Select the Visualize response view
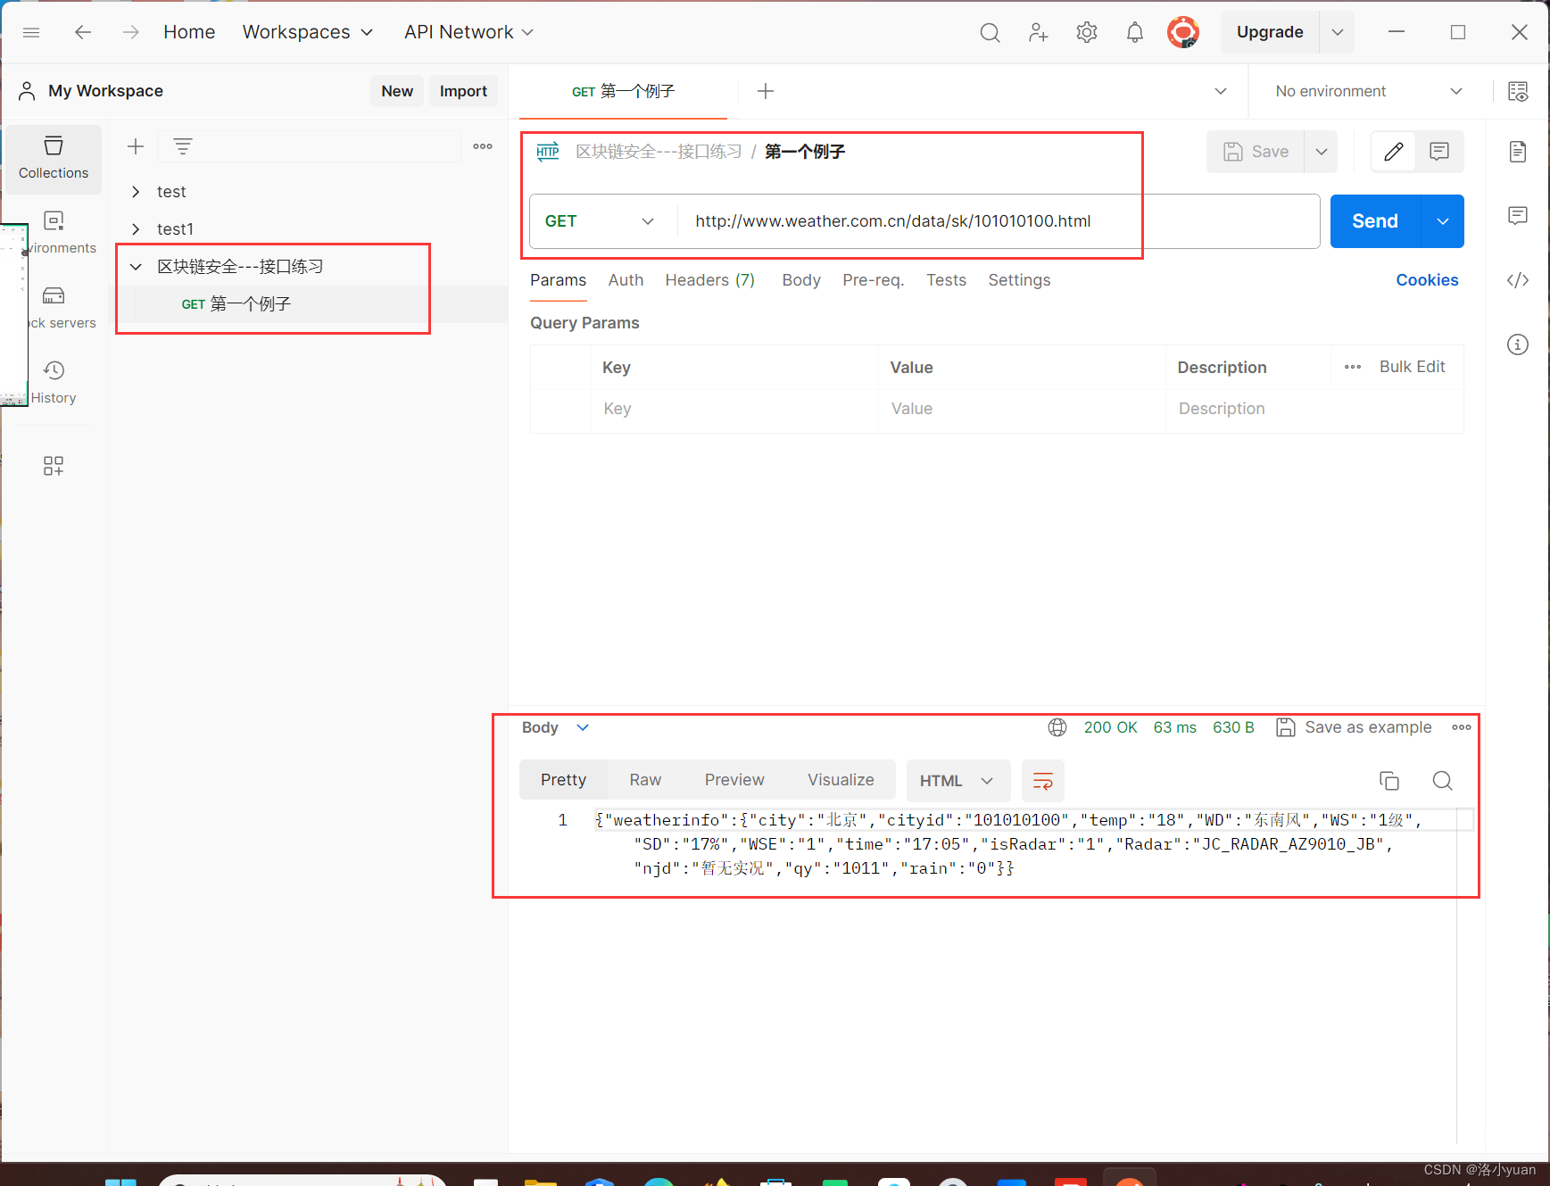Image resolution: width=1550 pixels, height=1186 pixels. 841,780
